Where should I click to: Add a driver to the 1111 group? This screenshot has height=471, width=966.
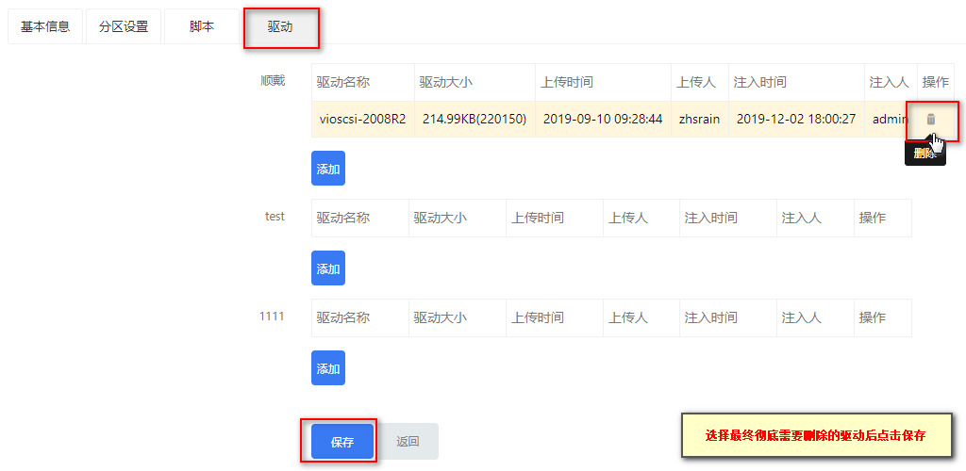(327, 367)
